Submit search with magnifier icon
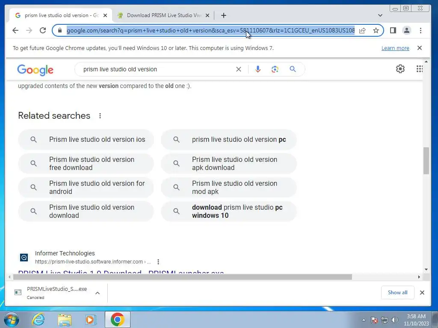 click(x=293, y=69)
